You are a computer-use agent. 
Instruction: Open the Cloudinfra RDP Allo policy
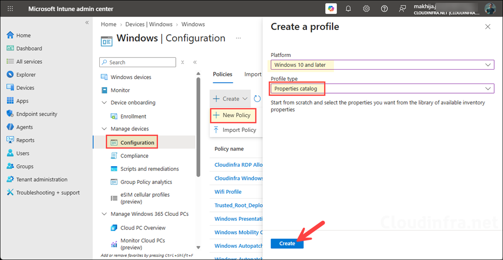tap(238, 164)
